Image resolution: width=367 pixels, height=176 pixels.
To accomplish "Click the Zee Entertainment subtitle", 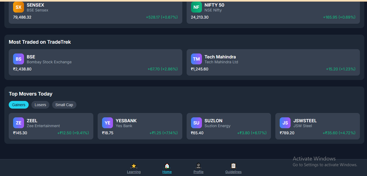I will click(43, 126).
